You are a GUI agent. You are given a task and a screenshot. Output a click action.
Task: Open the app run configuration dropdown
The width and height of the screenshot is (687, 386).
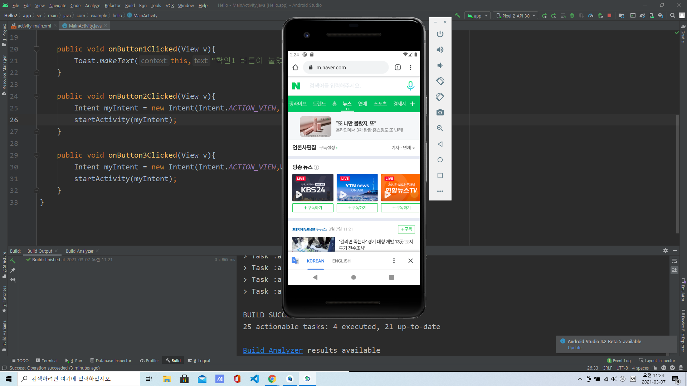(477, 16)
